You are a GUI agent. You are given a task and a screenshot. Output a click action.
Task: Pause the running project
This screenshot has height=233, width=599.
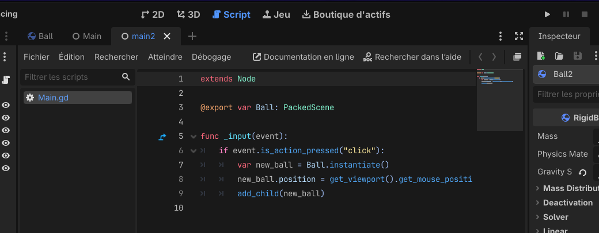tap(566, 14)
